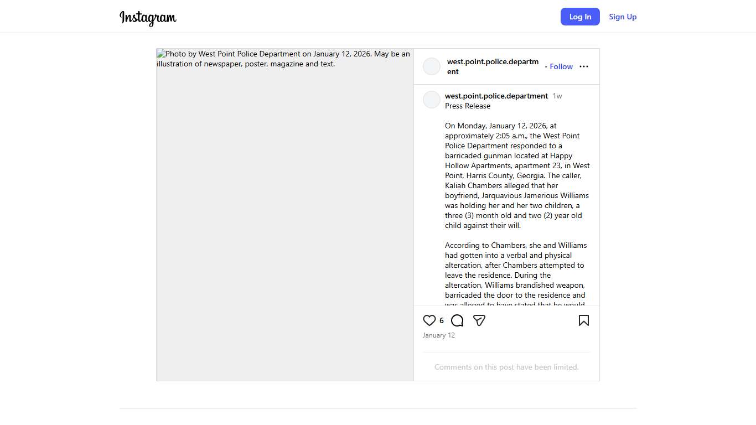View the like count of 6

[442, 320]
